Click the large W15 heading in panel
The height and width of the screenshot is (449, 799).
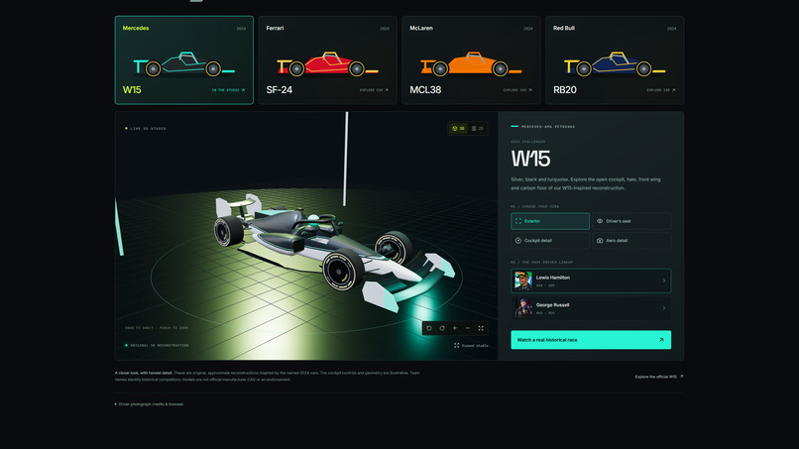(x=530, y=159)
